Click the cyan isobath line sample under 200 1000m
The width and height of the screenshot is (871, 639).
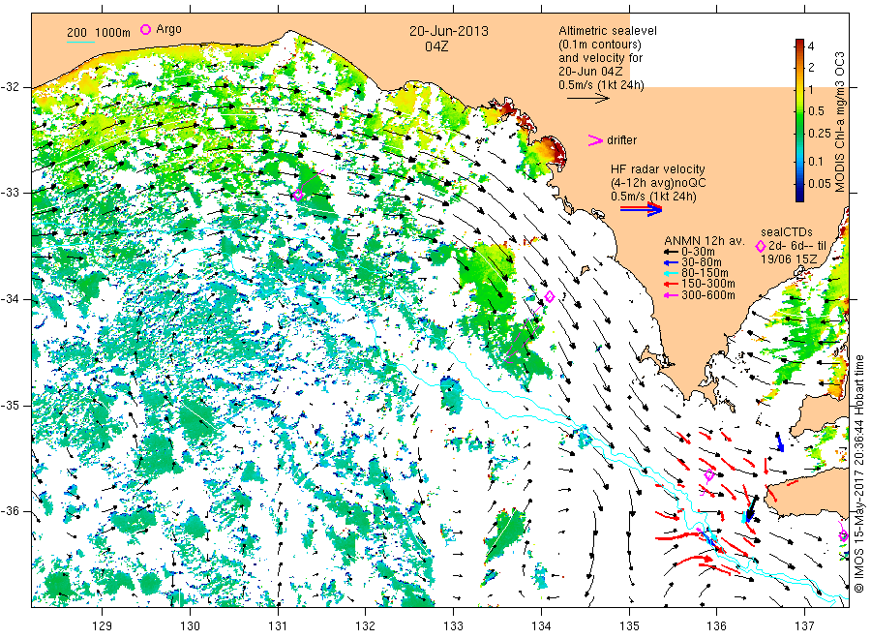pos(80,43)
